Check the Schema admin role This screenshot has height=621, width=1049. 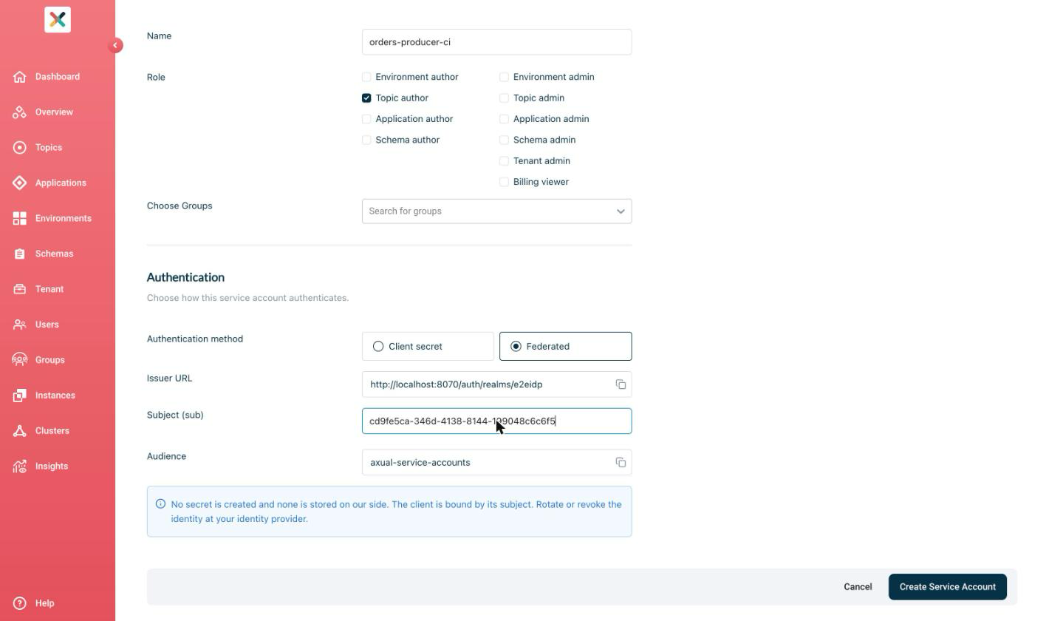pos(504,140)
